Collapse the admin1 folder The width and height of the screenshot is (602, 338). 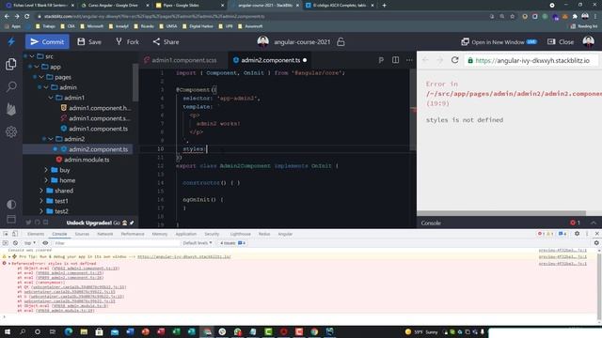point(51,98)
